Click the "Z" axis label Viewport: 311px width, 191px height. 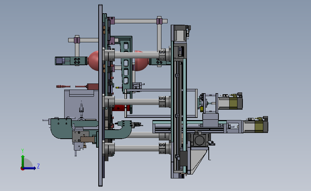coord(38,166)
